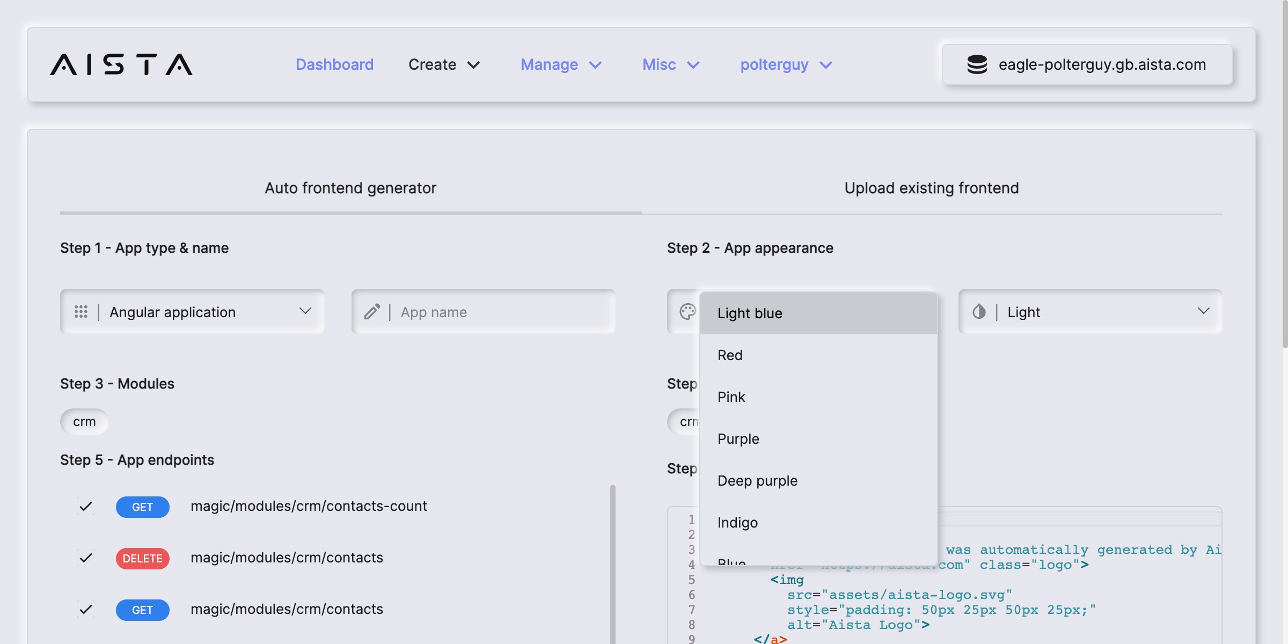Open the Create menu
The image size is (1288, 644).
[x=444, y=64]
